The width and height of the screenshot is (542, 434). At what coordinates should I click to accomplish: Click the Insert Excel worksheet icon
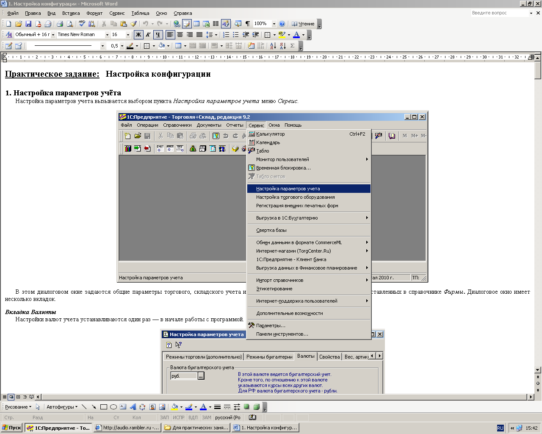click(x=206, y=24)
